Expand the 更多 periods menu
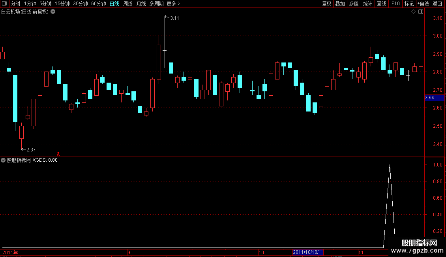The image size is (446, 257). pyautogui.click(x=173, y=4)
